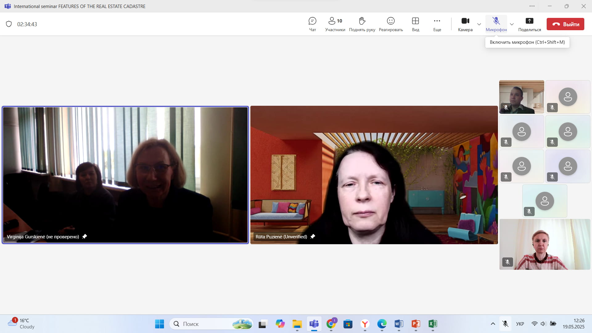
Task: Open the Еще more actions menu
Action: tap(437, 24)
